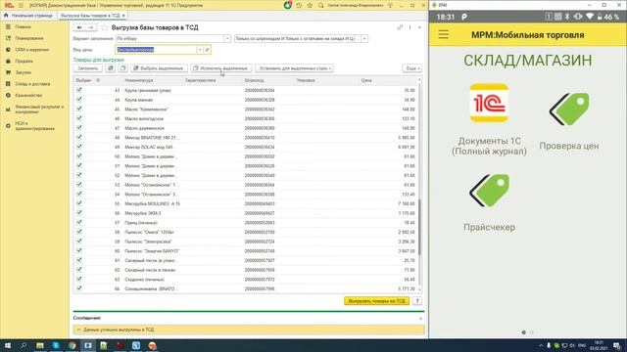Viewport: 627px width, 352px height.
Task: Open Главное section in sidebar
Action: click(x=24, y=26)
